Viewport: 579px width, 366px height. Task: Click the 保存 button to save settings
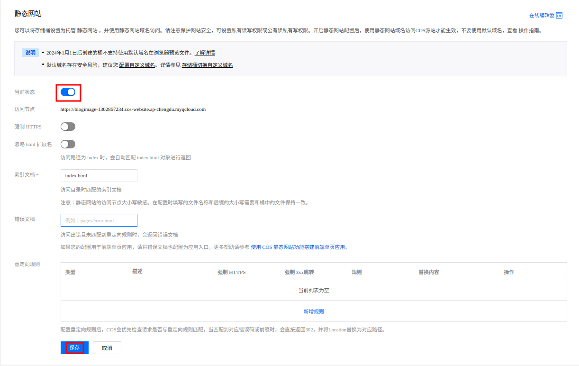click(x=74, y=348)
